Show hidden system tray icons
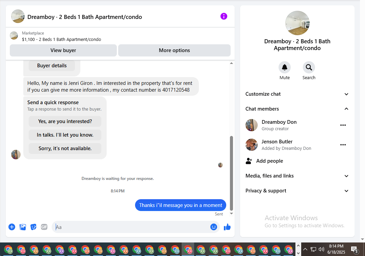Viewport: 365px width, 256px height. (x=305, y=249)
